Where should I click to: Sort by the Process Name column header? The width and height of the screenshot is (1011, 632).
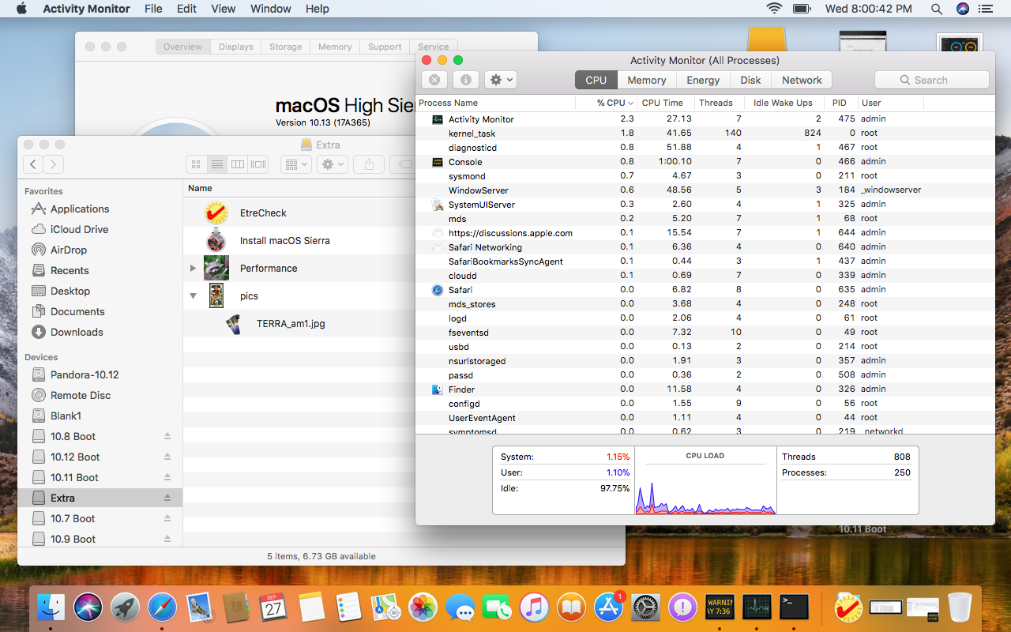click(x=495, y=103)
